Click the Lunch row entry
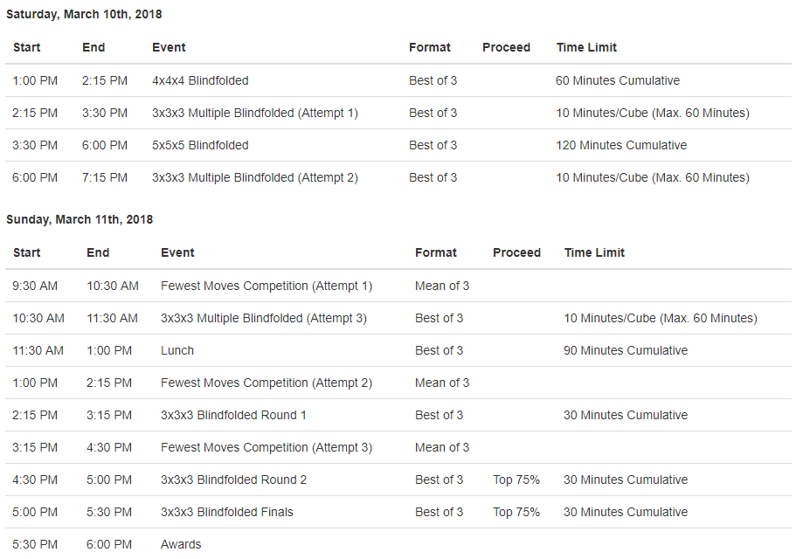The width and height of the screenshot is (803, 559). [398, 350]
